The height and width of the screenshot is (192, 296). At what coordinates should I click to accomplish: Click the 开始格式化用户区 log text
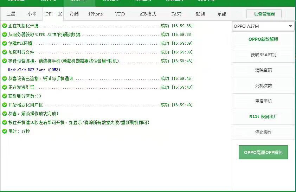(26, 105)
